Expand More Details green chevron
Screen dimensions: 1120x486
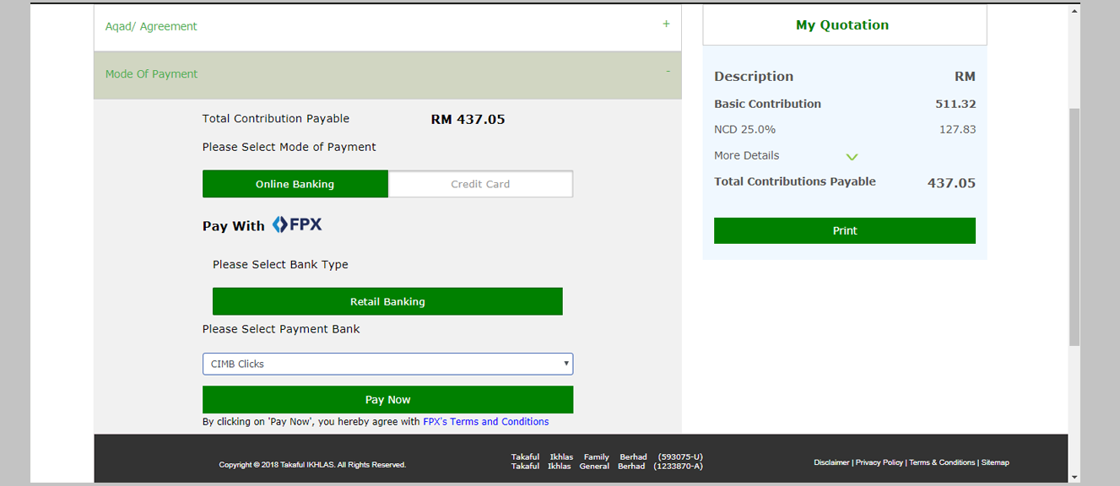(852, 157)
